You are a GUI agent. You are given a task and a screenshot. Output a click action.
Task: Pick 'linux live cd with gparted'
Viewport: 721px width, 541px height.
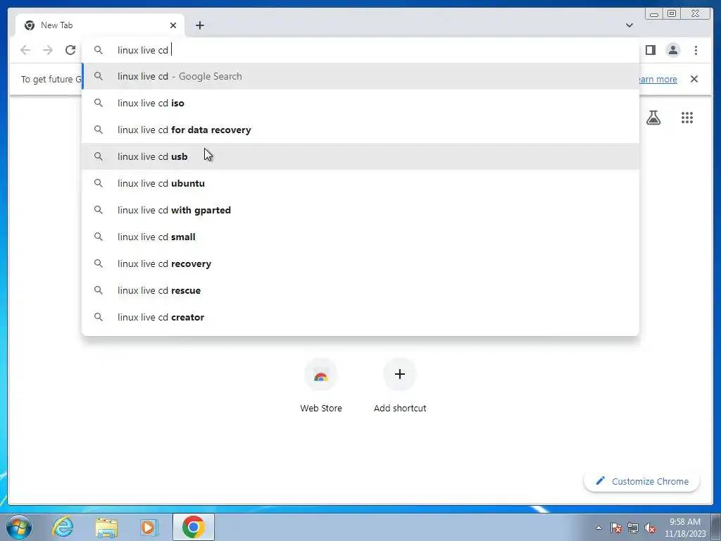pyautogui.click(x=360, y=210)
